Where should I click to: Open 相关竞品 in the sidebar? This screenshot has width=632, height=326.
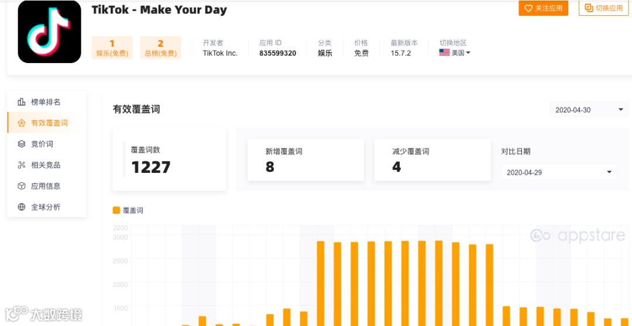tap(47, 165)
